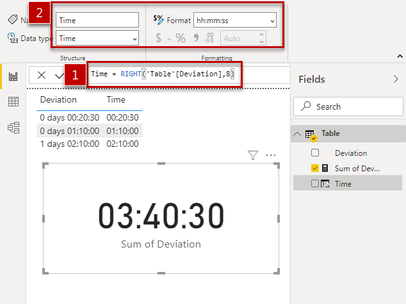The width and height of the screenshot is (406, 304).
Task: Cancel formula with the X icon
Action: click(42, 75)
